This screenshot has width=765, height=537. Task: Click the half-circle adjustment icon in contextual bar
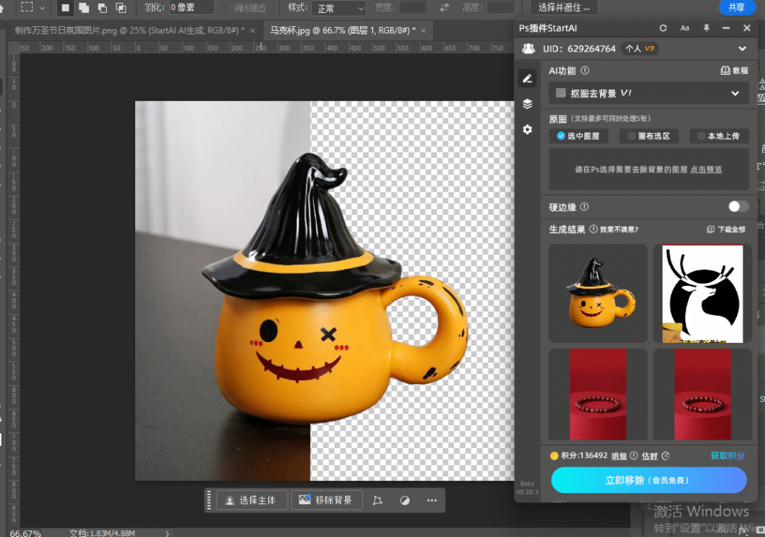tap(405, 500)
